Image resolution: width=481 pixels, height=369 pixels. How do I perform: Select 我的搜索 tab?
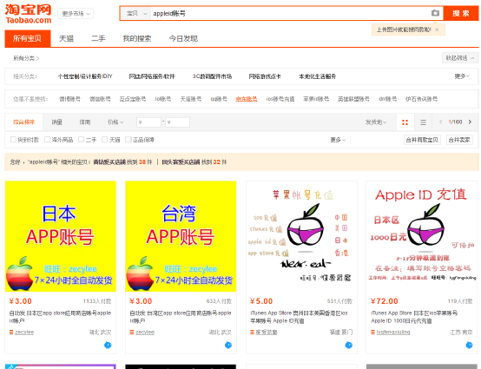click(x=137, y=38)
